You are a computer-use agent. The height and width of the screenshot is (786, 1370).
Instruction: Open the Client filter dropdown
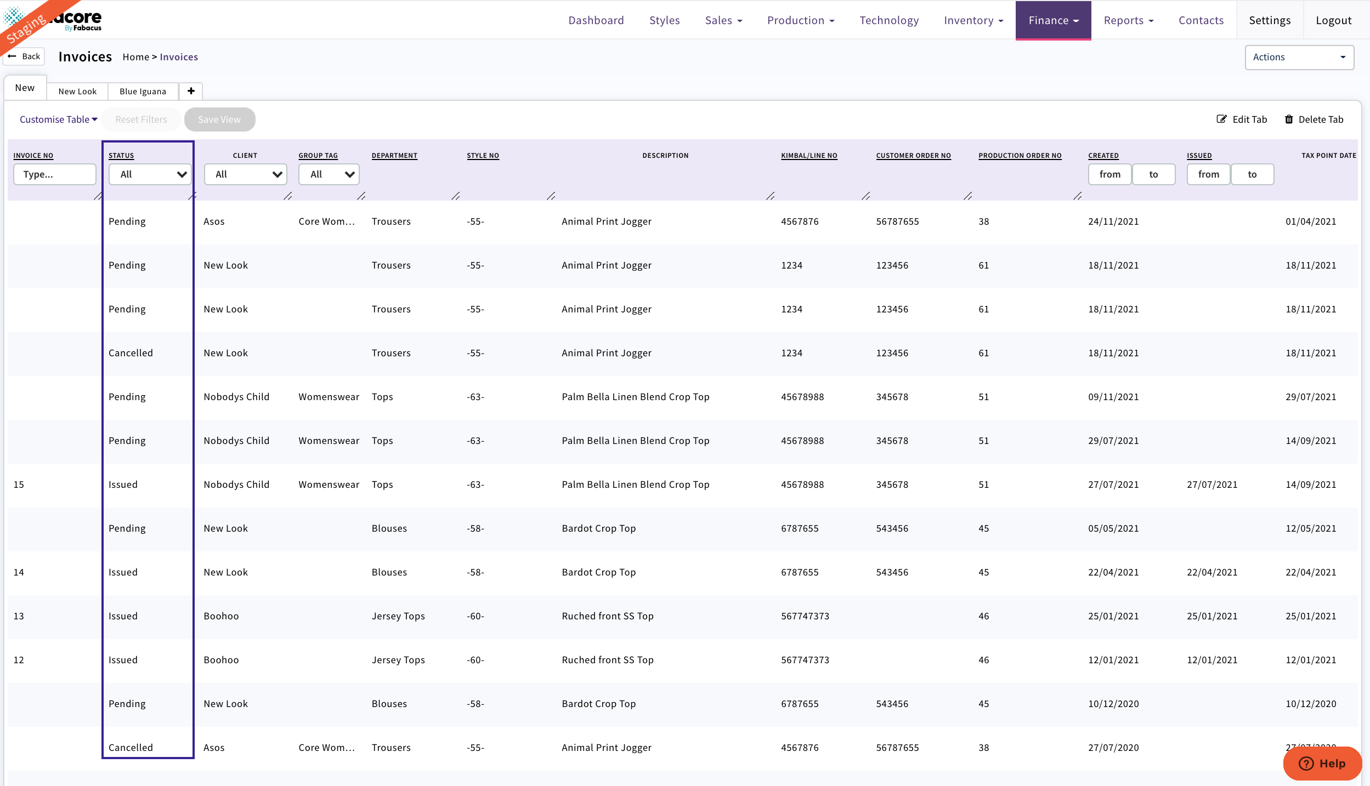(x=245, y=174)
